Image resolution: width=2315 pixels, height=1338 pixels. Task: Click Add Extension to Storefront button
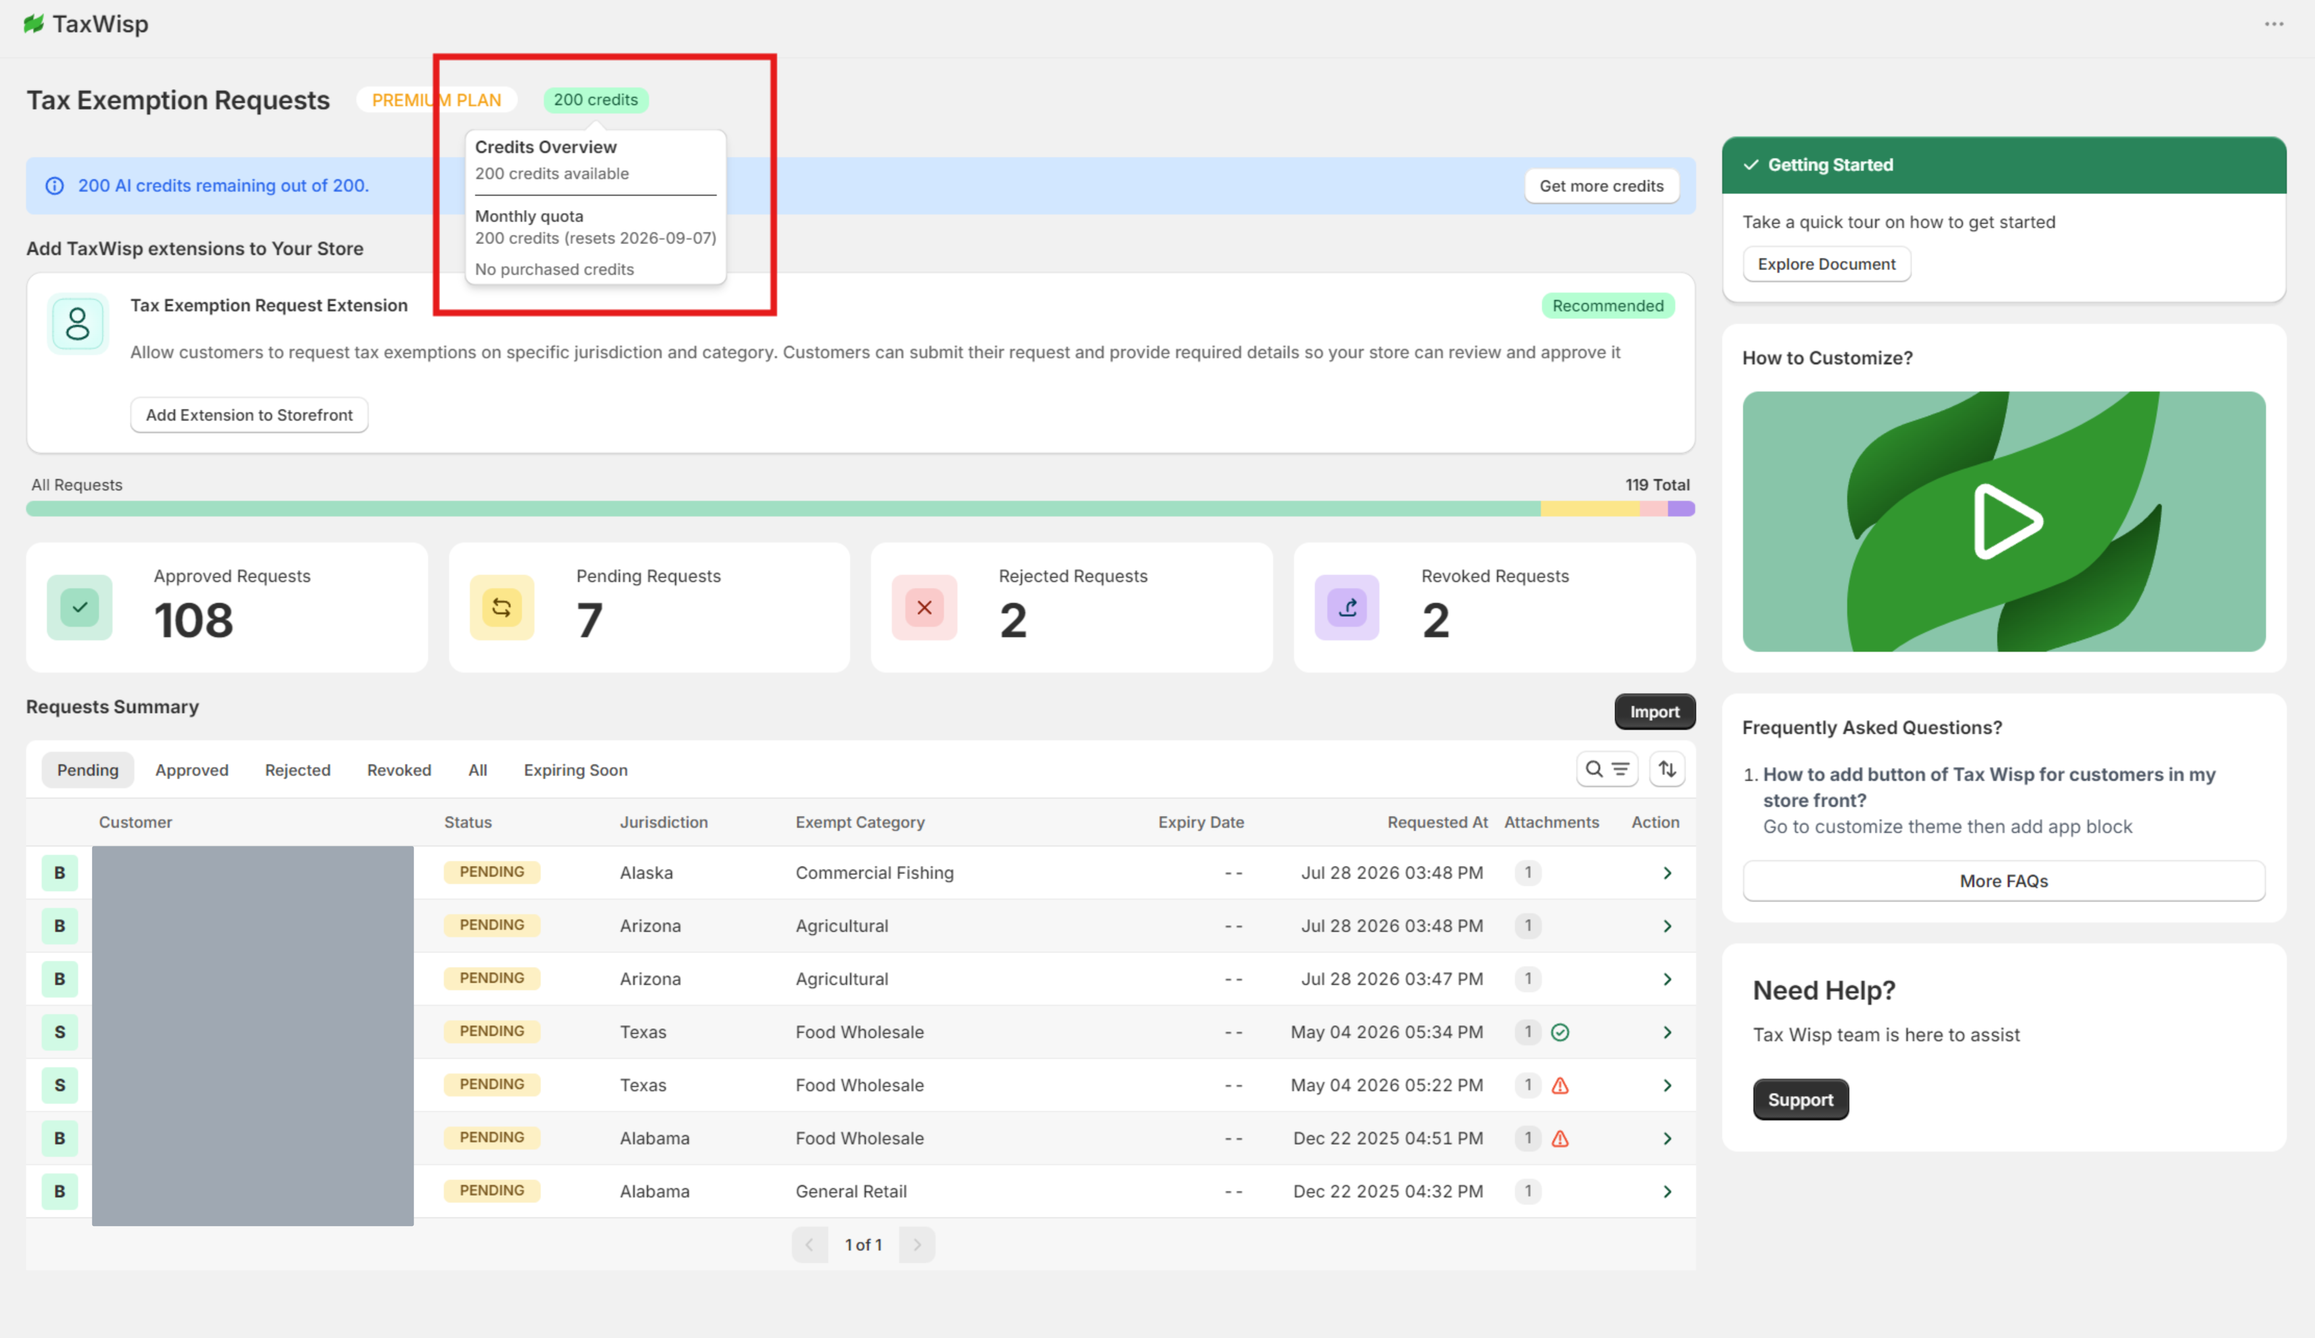click(249, 415)
